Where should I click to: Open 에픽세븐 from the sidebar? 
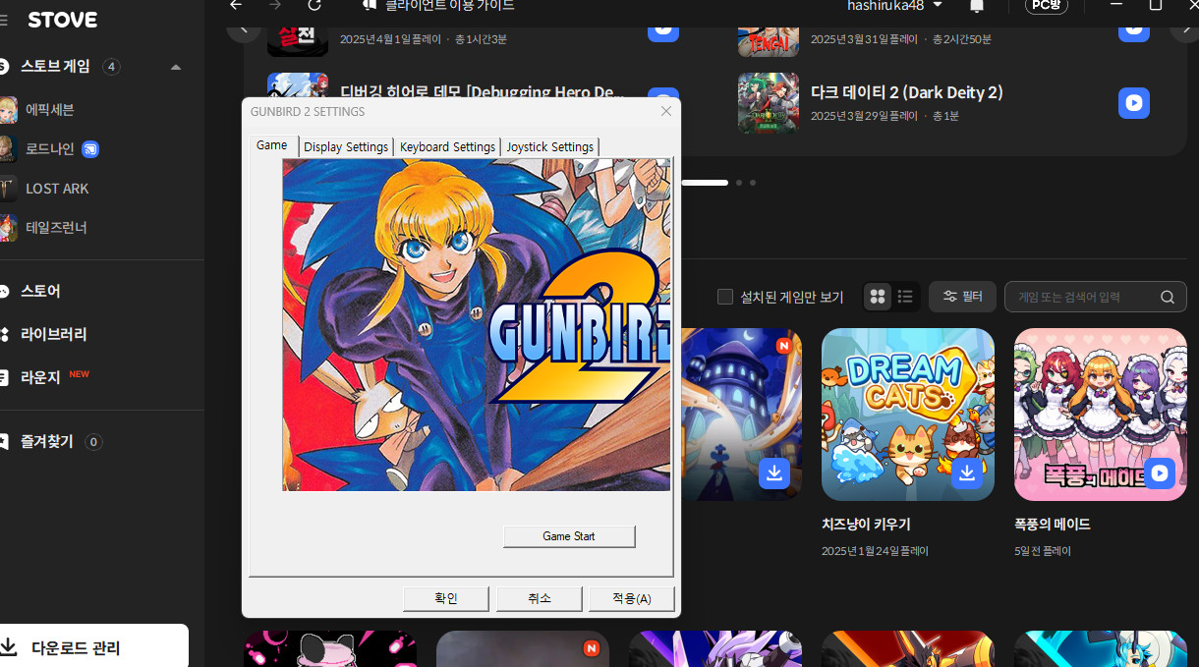[50, 109]
